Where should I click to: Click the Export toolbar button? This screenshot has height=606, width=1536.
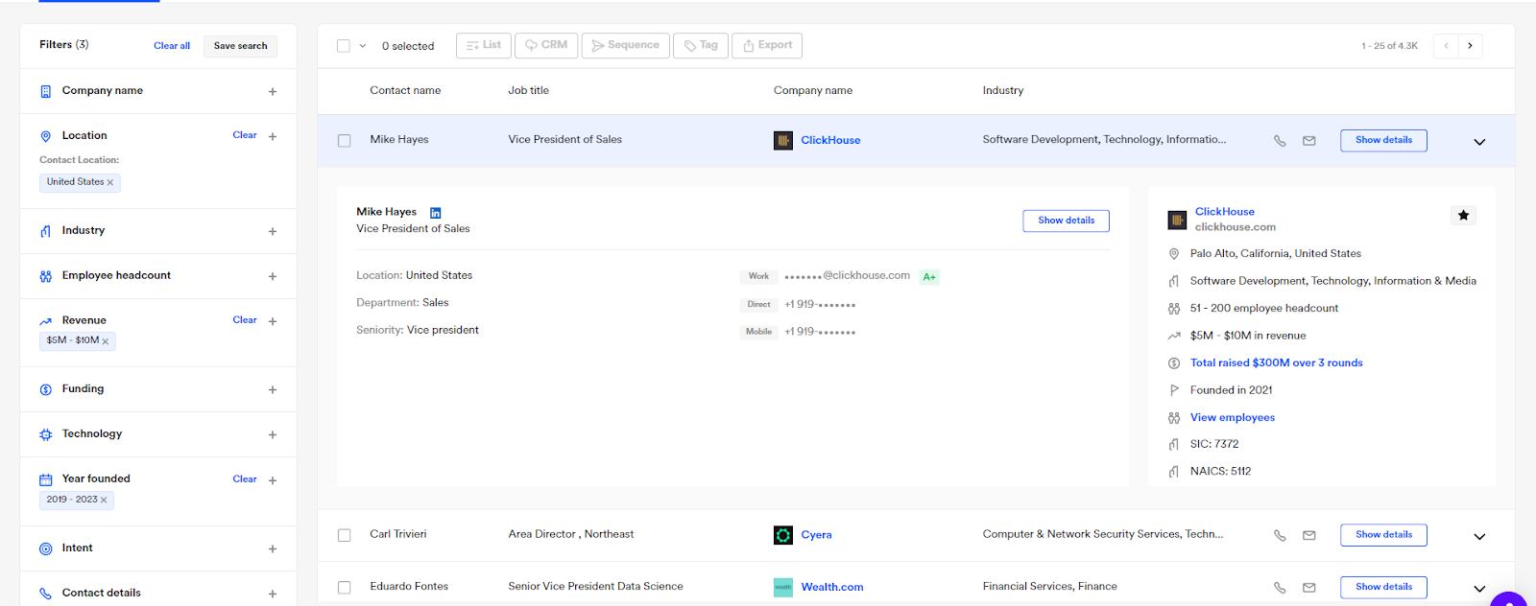pos(767,45)
